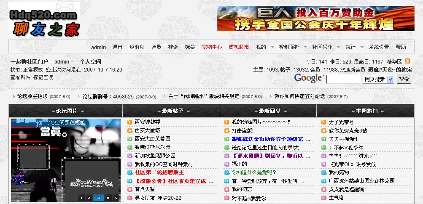Click the 退出 logout link

(x=117, y=47)
